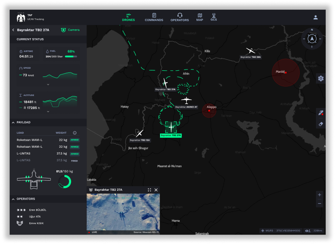
Task: Select the eraser tool on map
Action: [x=321, y=124]
